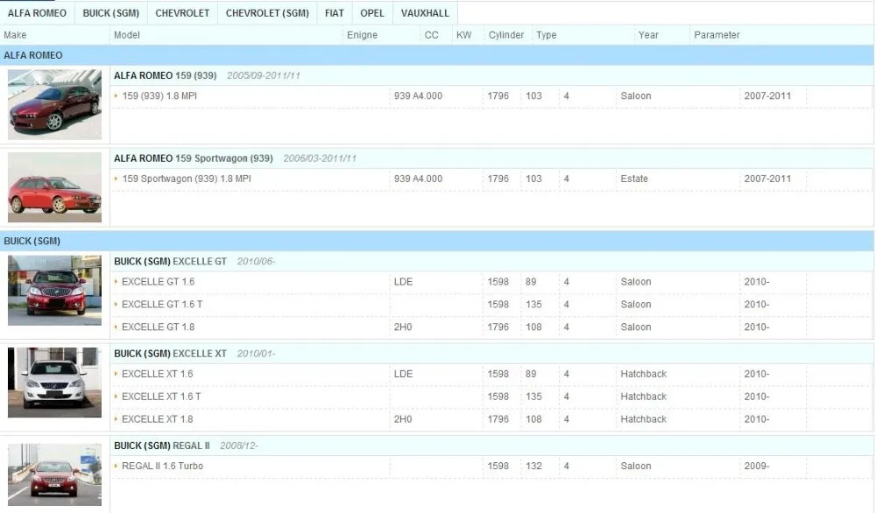Viewport: 876px width, 513px height.
Task: Click the CC column header
Action: click(431, 35)
